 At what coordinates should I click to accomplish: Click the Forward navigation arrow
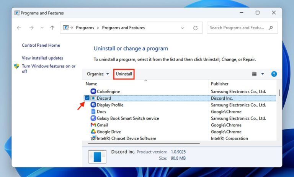click(31, 28)
